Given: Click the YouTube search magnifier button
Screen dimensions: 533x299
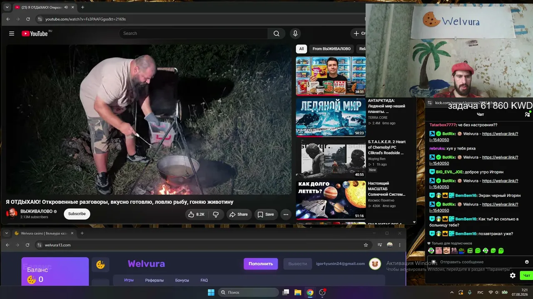Looking at the screenshot, I should pos(276,34).
